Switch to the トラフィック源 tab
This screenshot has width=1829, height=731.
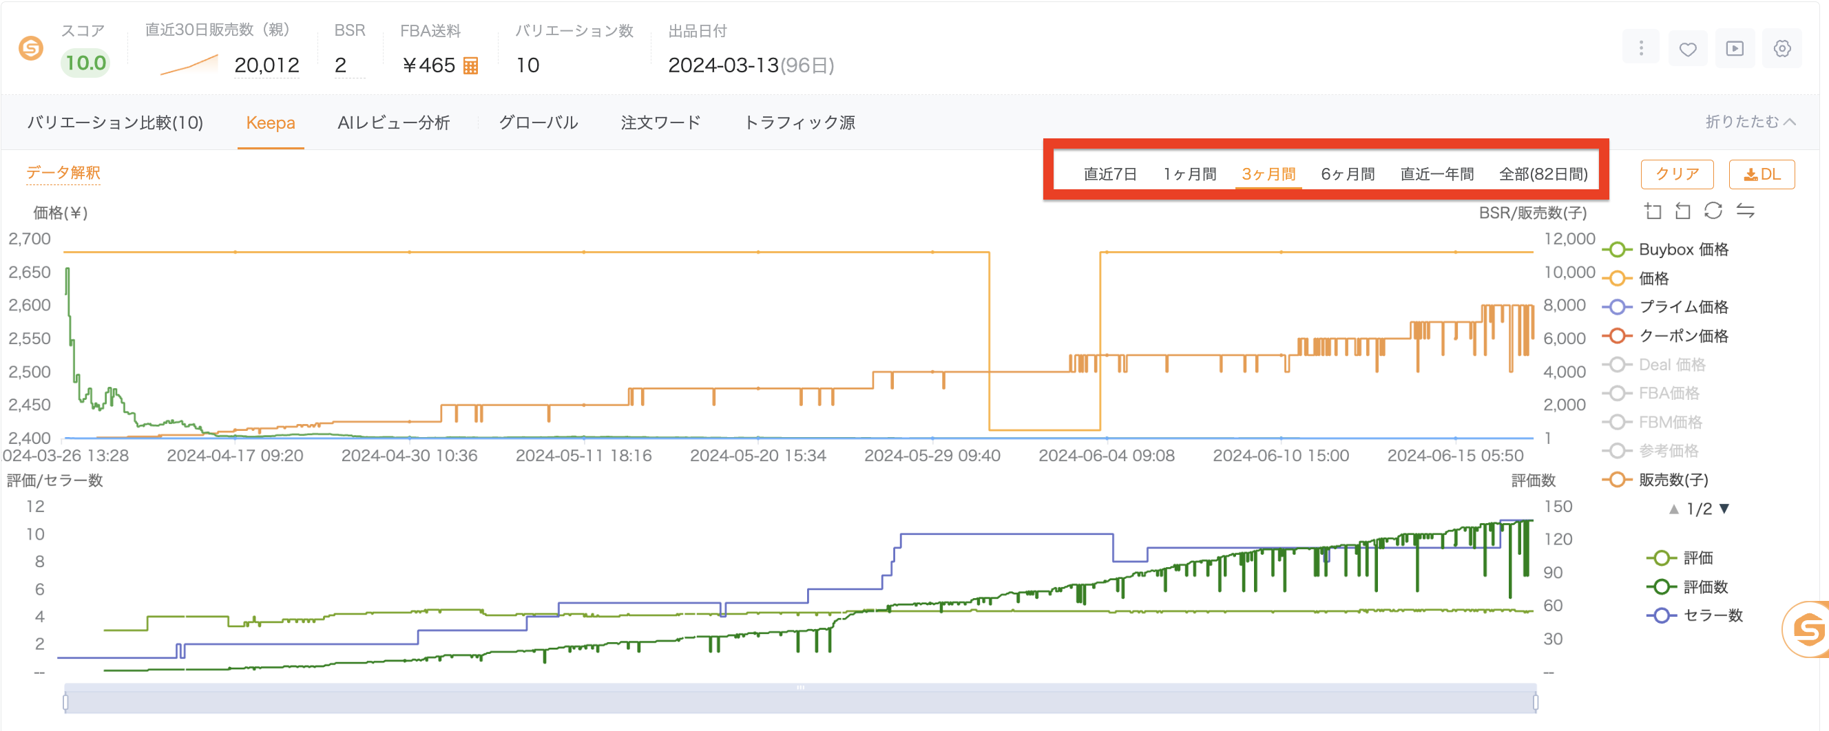pos(799,123)
